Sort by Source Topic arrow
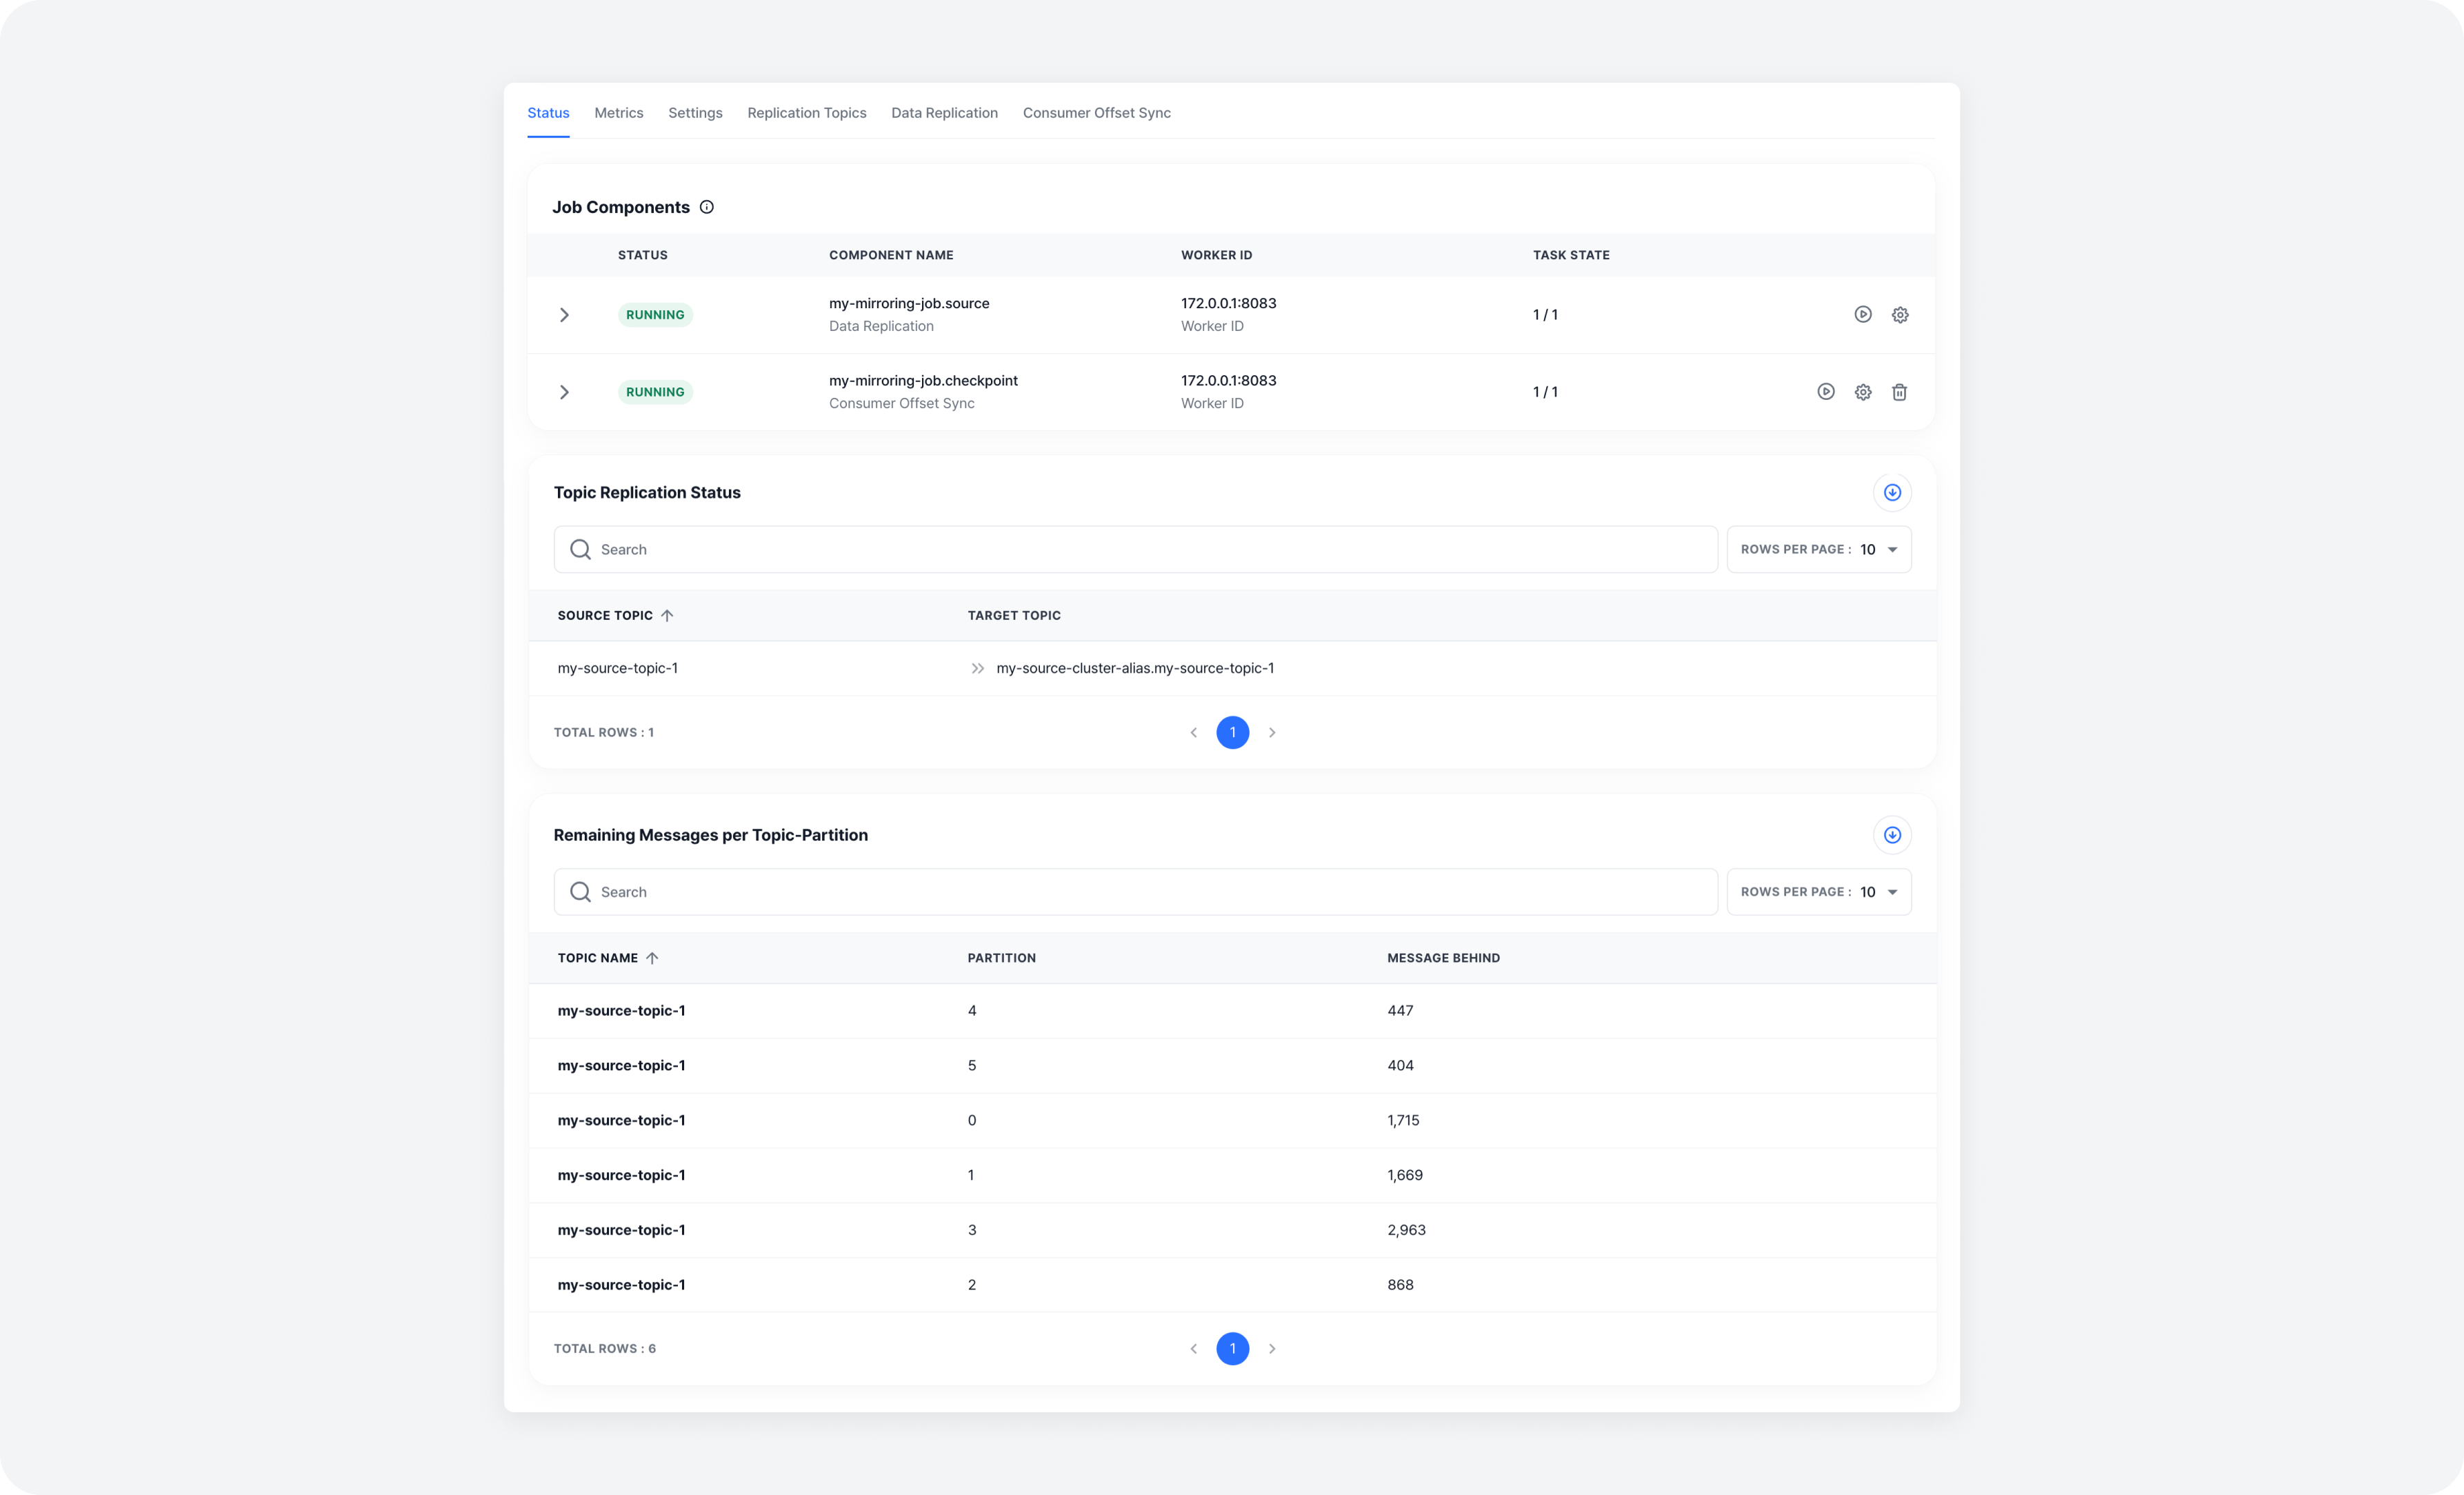Image resolution: width=2464 pixels, height=1495 pixels. pyautogui.click(x=667, y=615)
